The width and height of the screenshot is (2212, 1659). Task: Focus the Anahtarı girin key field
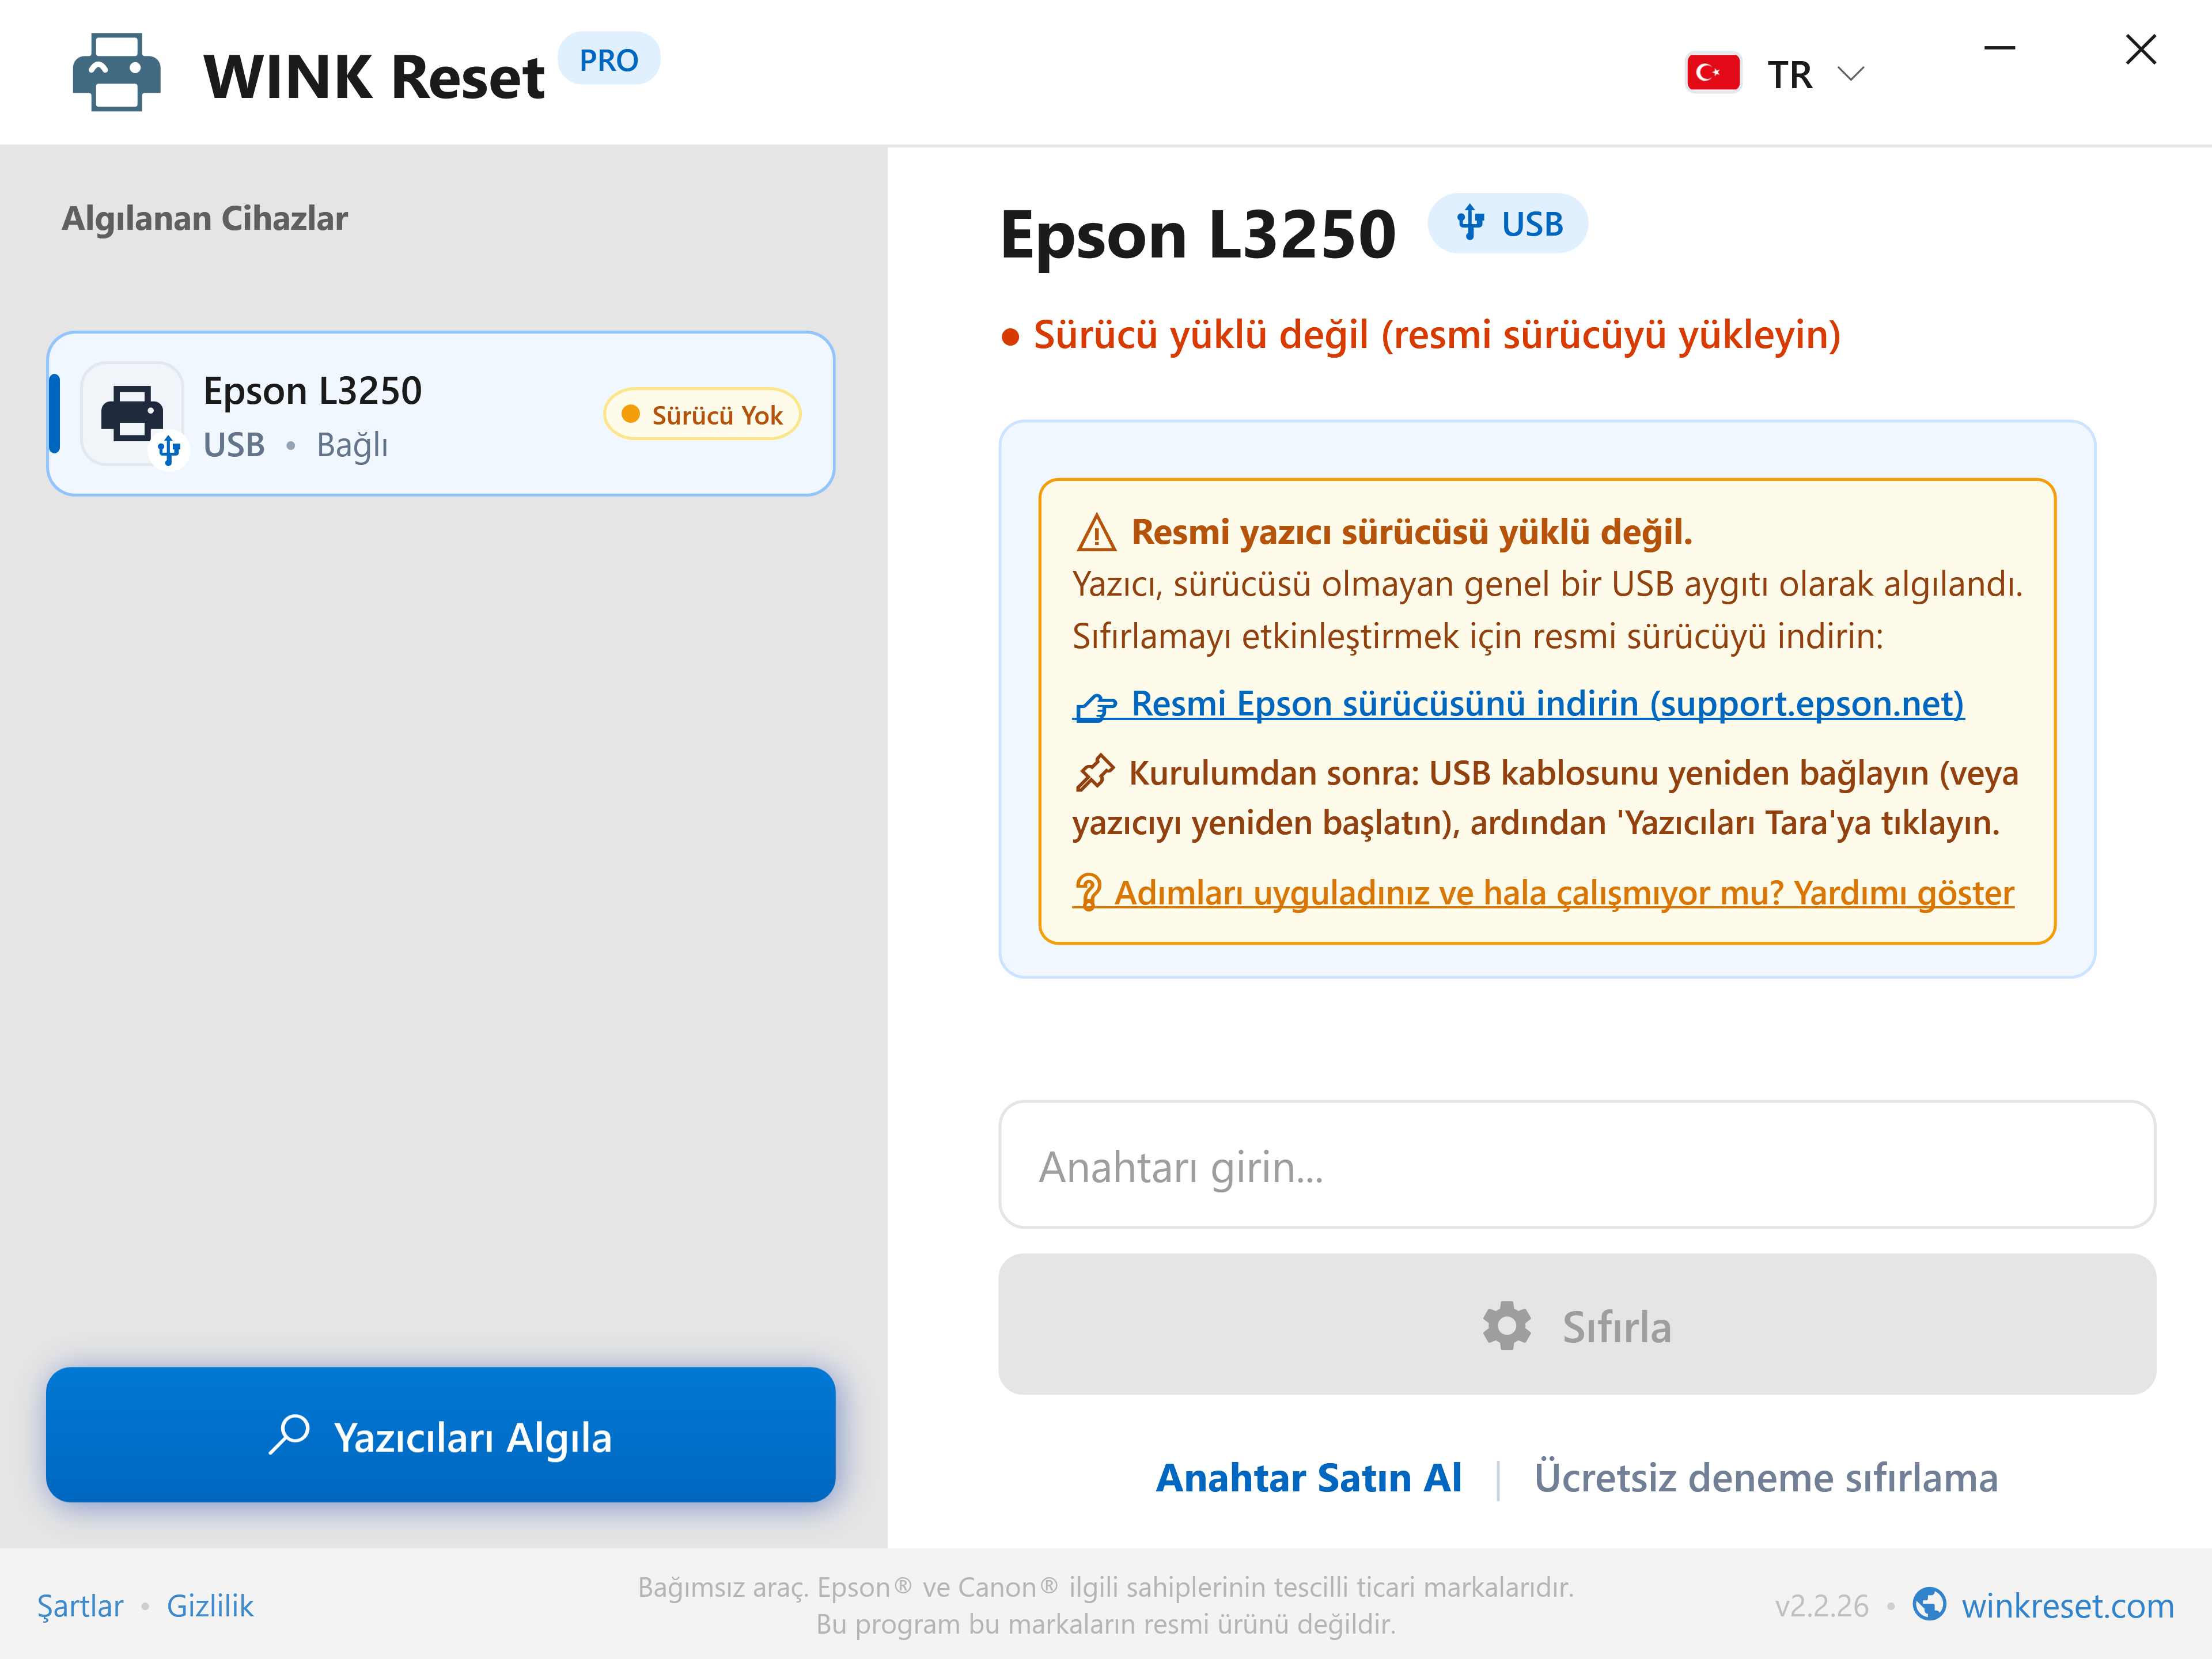(x=1577, y=1165)
